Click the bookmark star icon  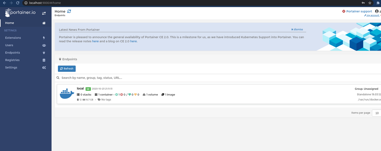point(370,3)
